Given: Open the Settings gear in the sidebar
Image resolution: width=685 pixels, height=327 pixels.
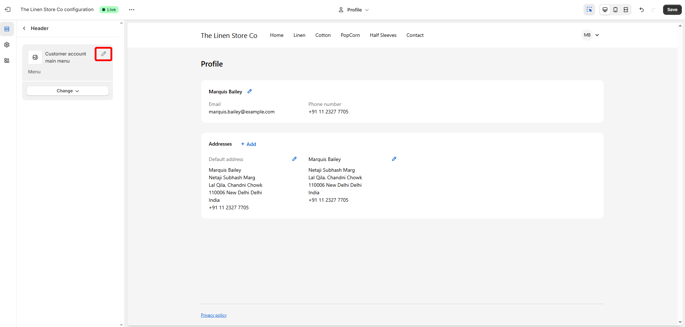Looking at the screenshot, I should click(x=7, y=45).
